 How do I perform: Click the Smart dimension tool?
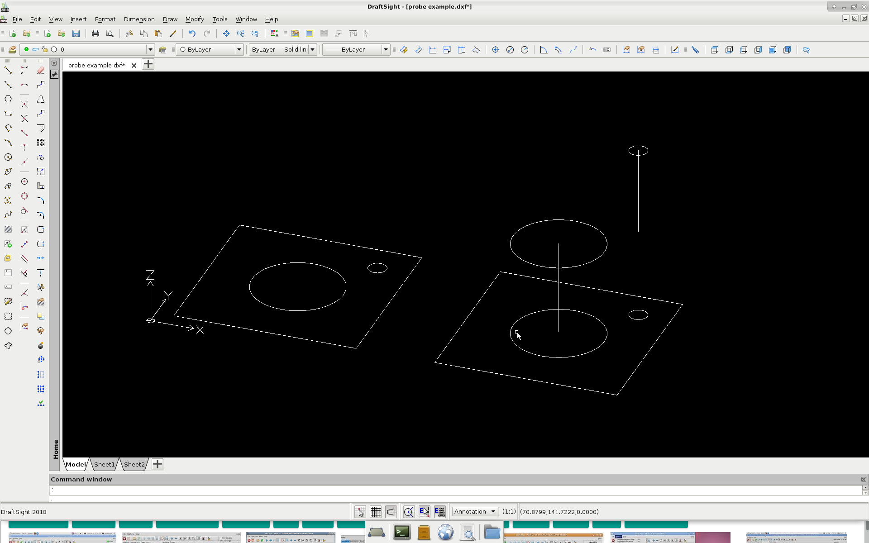click(404, 50)
